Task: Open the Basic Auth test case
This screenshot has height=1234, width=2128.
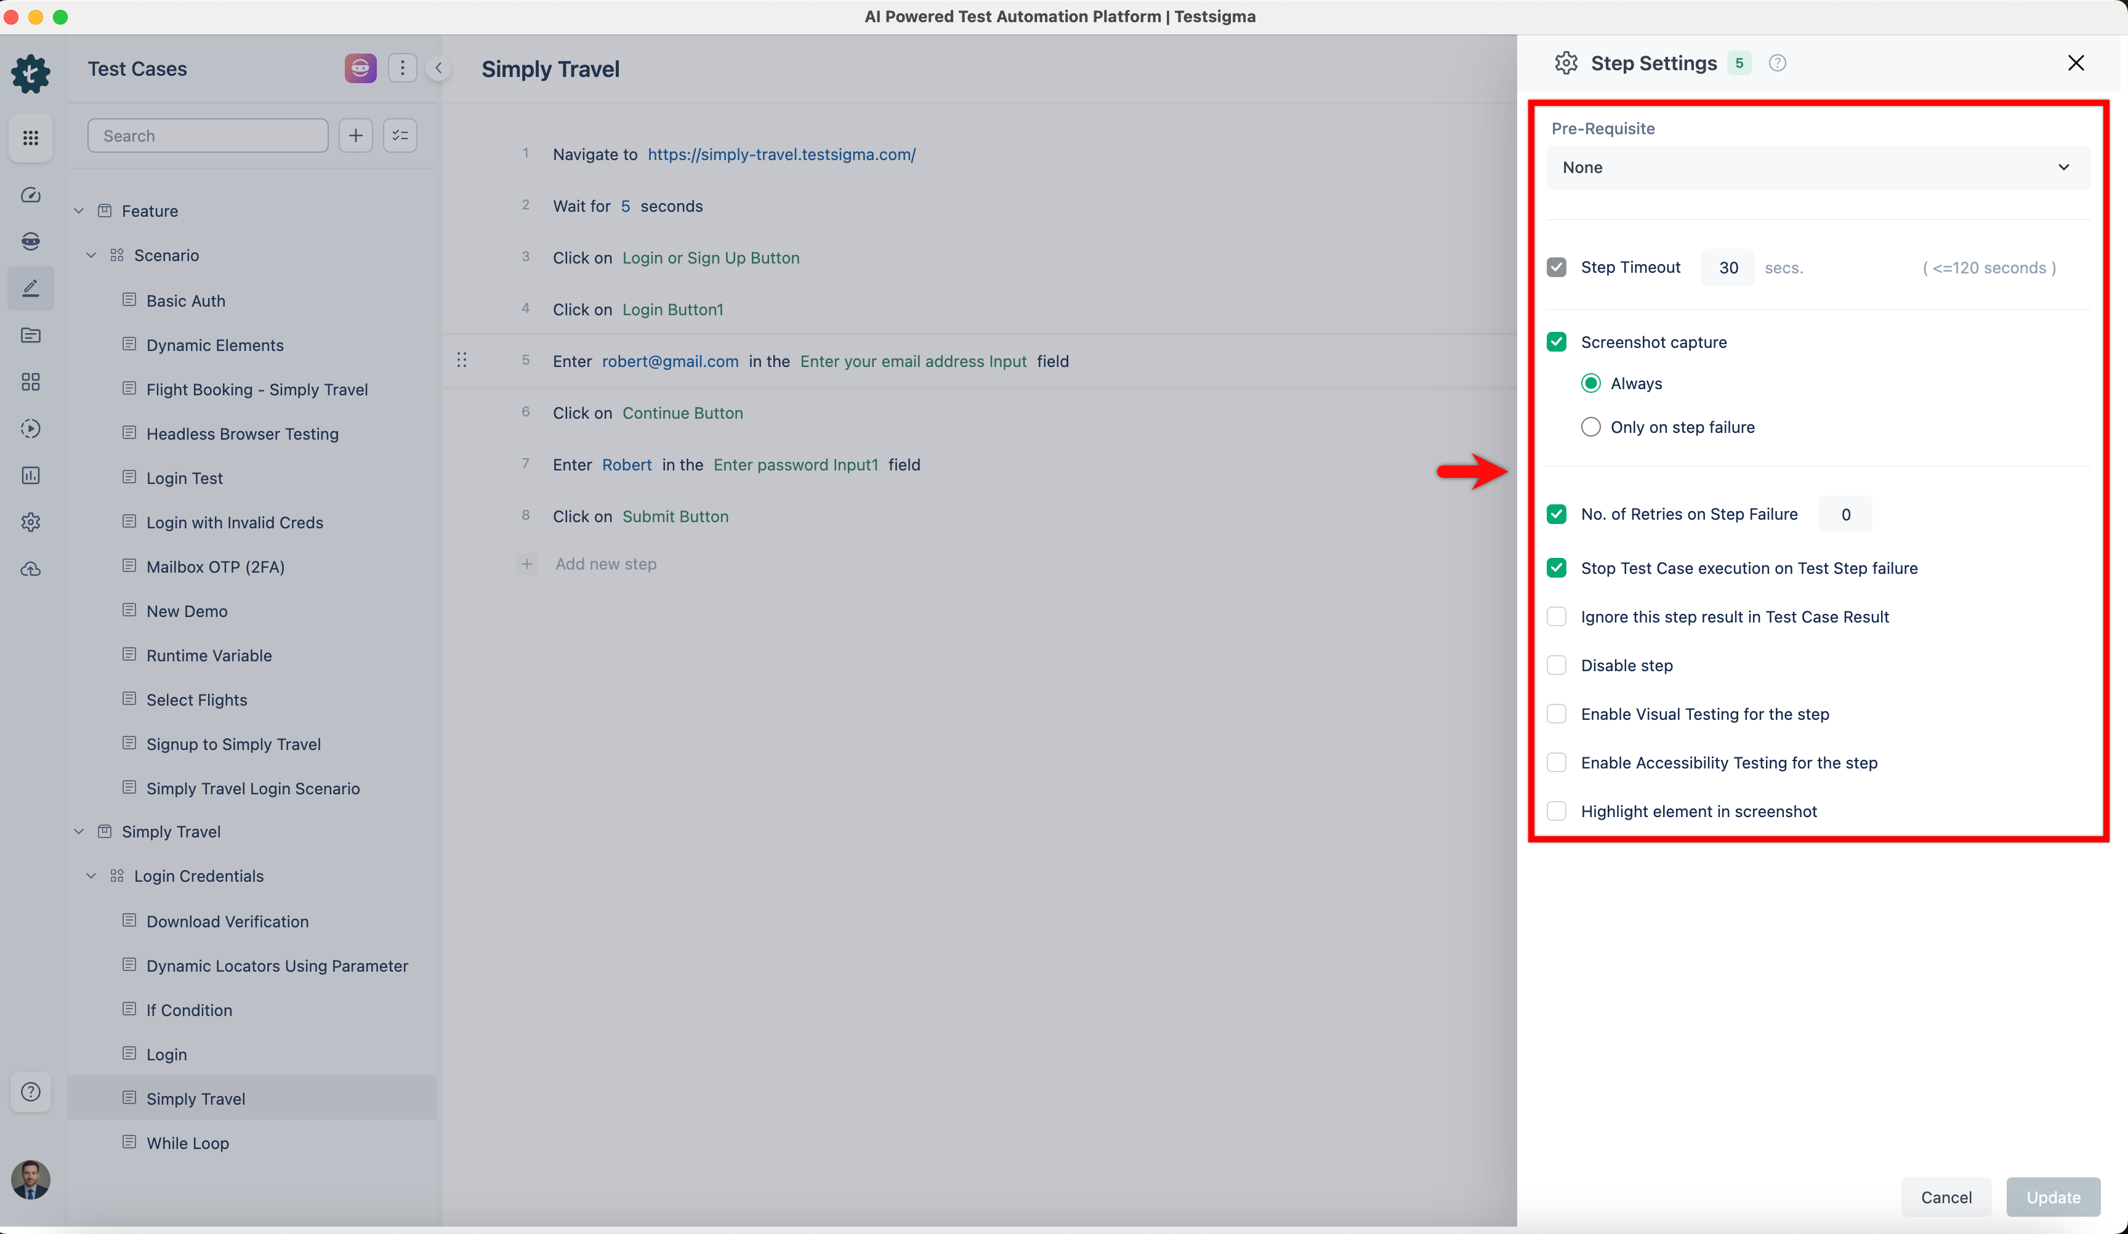Action: point(186,300)
